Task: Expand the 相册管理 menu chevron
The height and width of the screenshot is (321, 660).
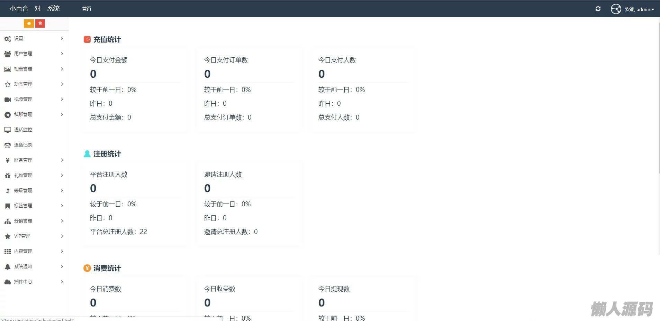Action: [62, 69]
